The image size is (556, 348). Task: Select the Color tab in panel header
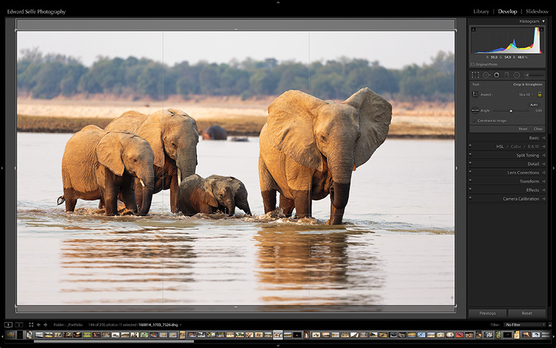tap(516, 146)
